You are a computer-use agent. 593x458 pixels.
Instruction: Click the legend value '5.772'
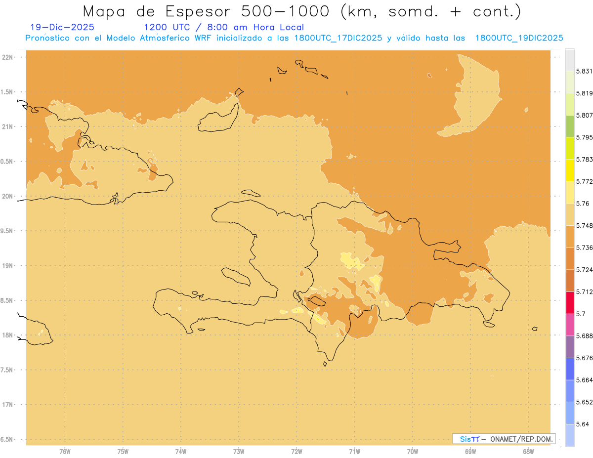click(584, 181)
